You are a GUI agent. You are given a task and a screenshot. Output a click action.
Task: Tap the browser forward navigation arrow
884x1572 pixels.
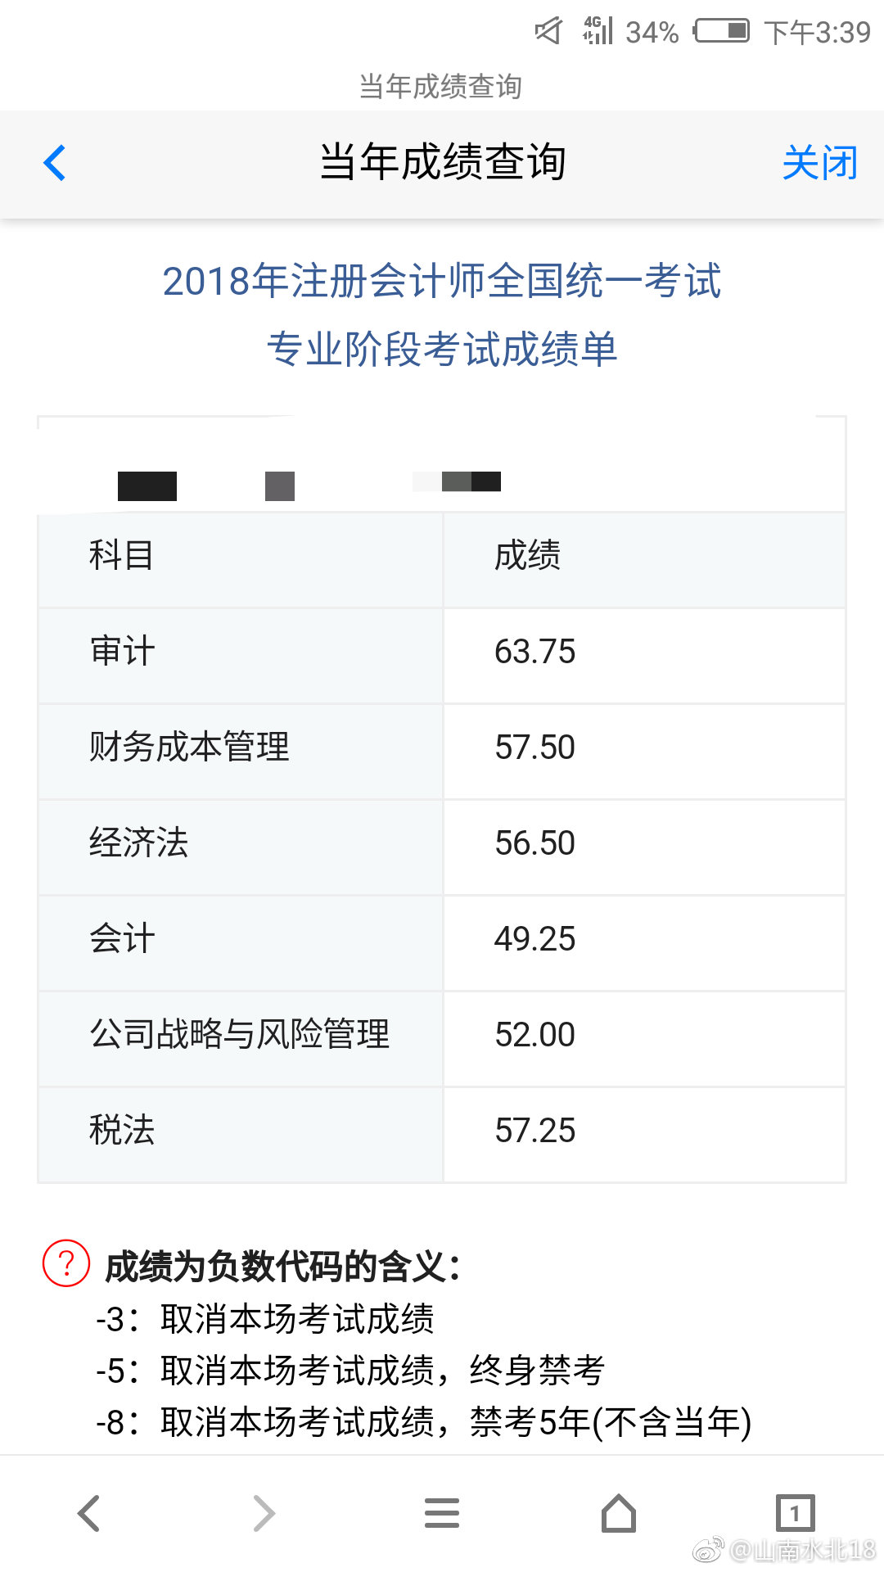(x=264, y=1513)
